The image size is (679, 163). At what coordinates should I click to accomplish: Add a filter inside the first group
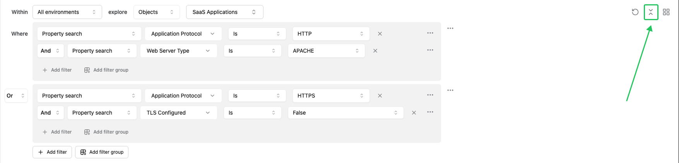click(57, 70)
